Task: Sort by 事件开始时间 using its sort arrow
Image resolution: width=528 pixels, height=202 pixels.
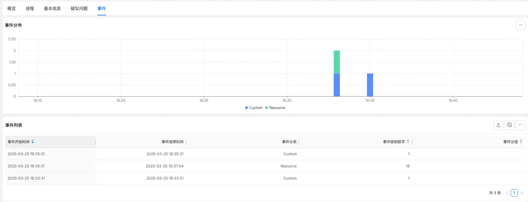Action: 33,142
